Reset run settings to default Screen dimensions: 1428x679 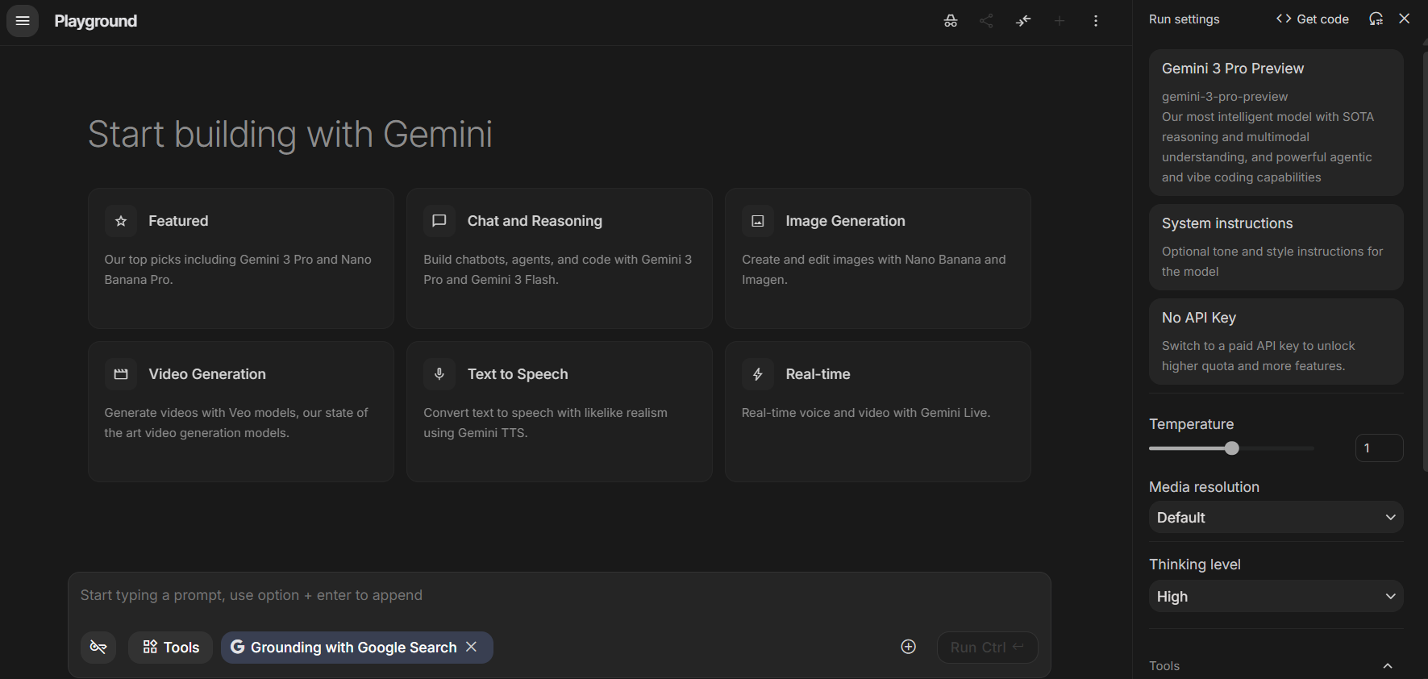[1376, 19]
